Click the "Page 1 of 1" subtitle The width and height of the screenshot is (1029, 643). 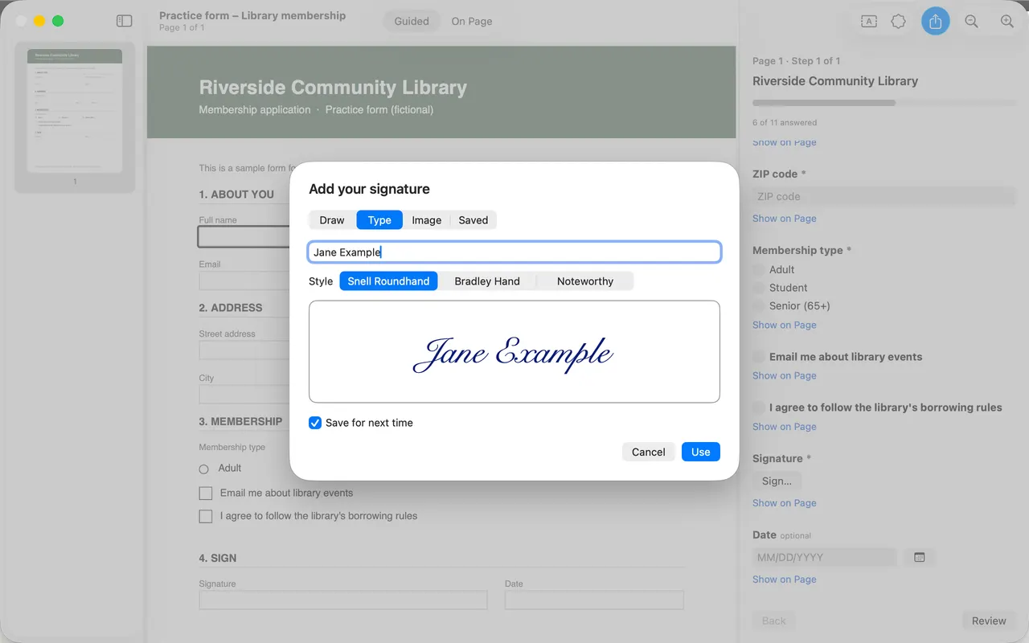pos(182,28)
